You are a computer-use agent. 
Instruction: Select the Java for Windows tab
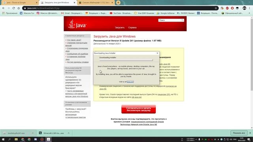pyautogui.click(x=58, y=3)
